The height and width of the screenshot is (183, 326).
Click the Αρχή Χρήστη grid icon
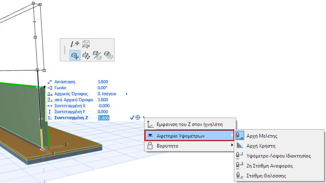(239, 146)
